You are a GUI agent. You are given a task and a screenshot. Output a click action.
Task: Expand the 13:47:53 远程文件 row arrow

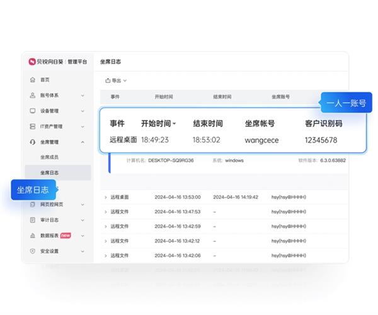click(105, 212)
